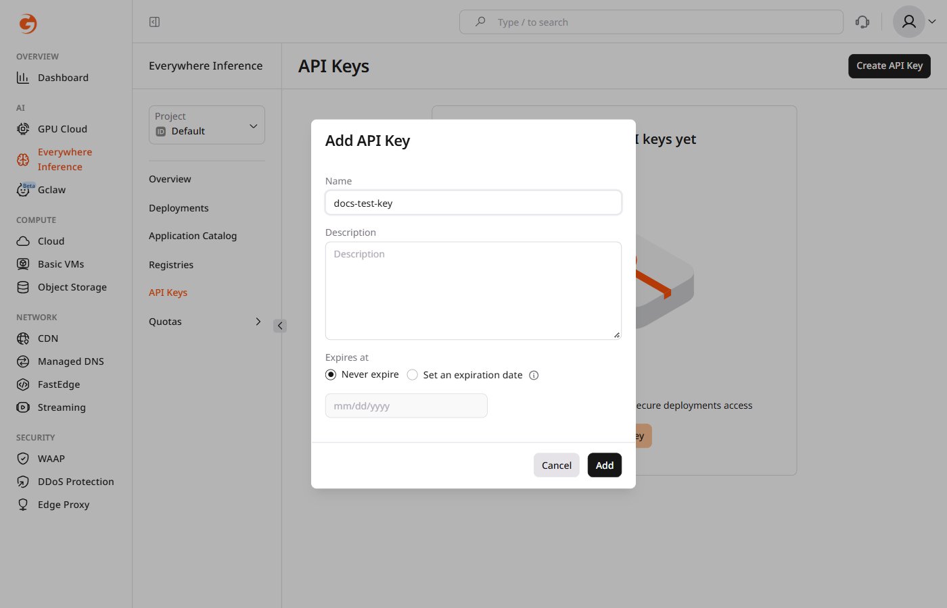This screenshot has width=947, height=608.
Task: Open the Streaming section
Action: click(x=51, y=407)
